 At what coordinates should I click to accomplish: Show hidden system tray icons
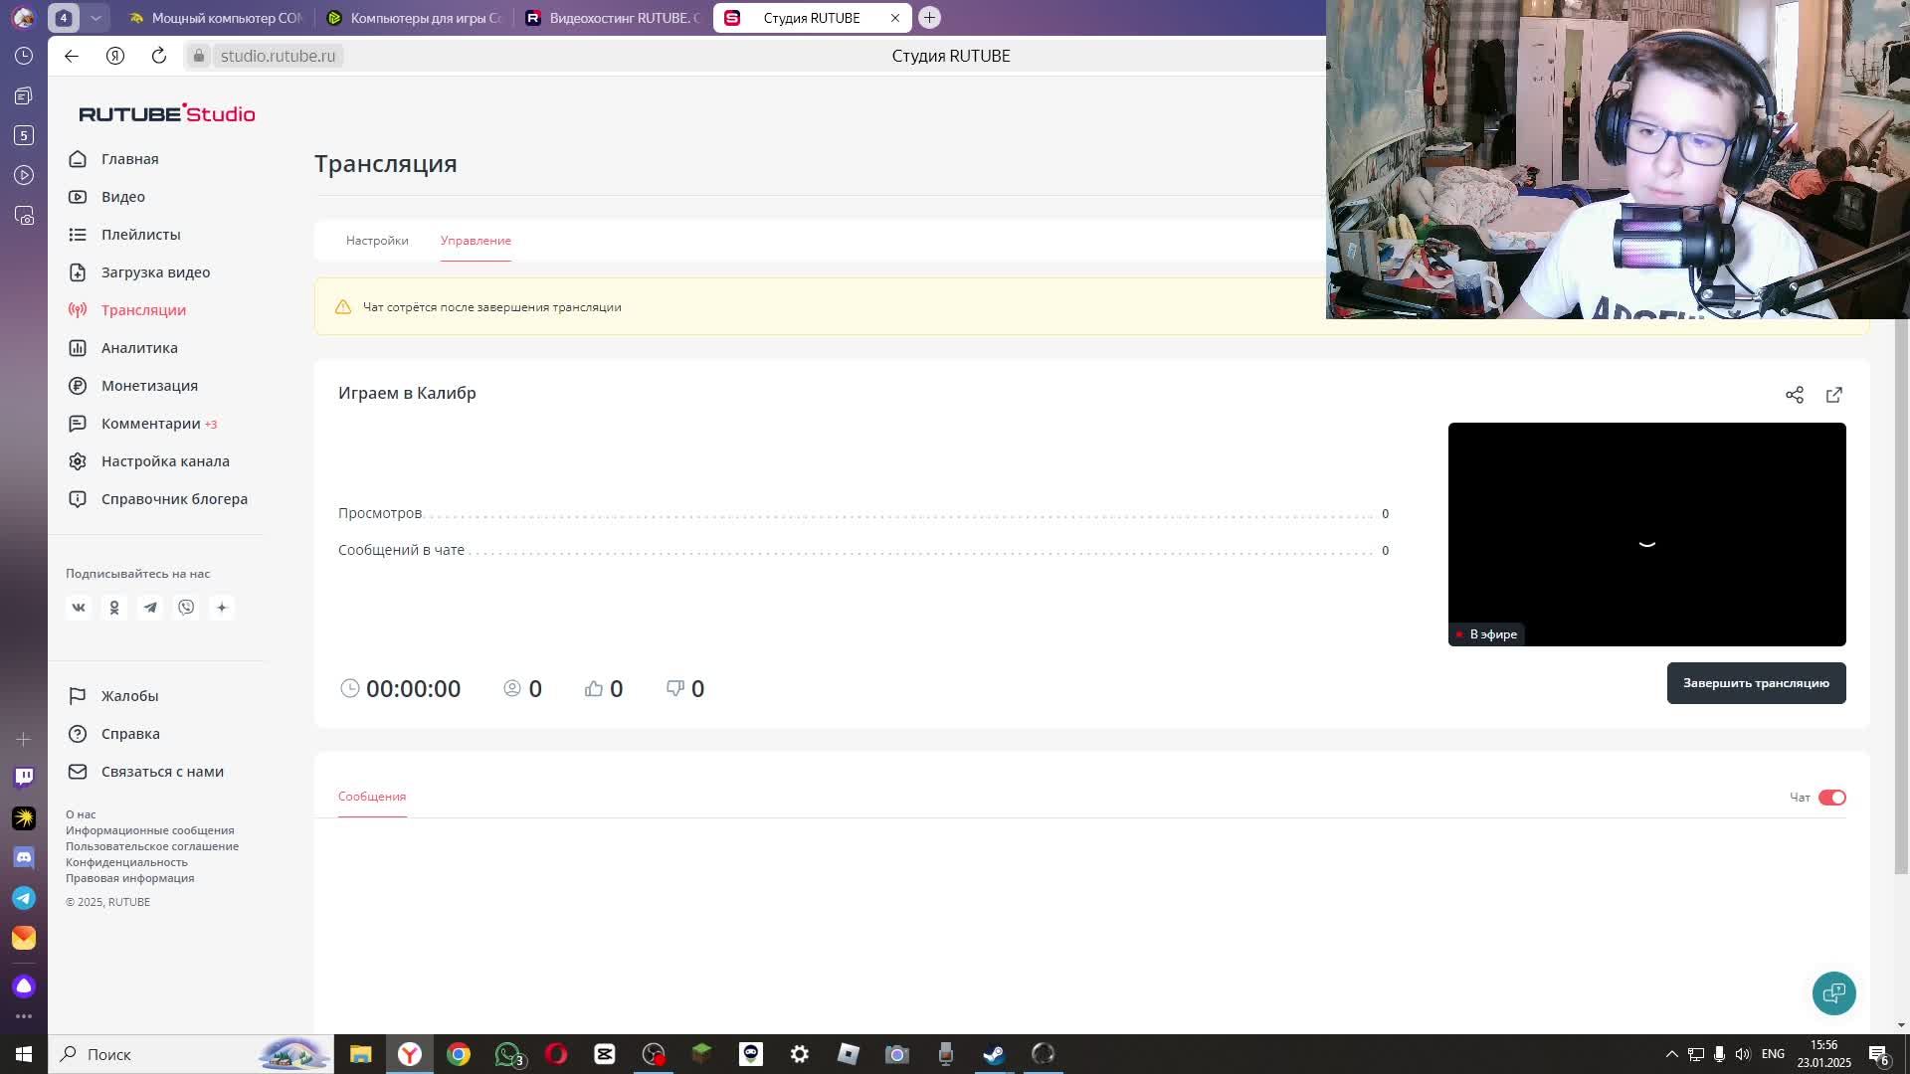[1671, 1054]
